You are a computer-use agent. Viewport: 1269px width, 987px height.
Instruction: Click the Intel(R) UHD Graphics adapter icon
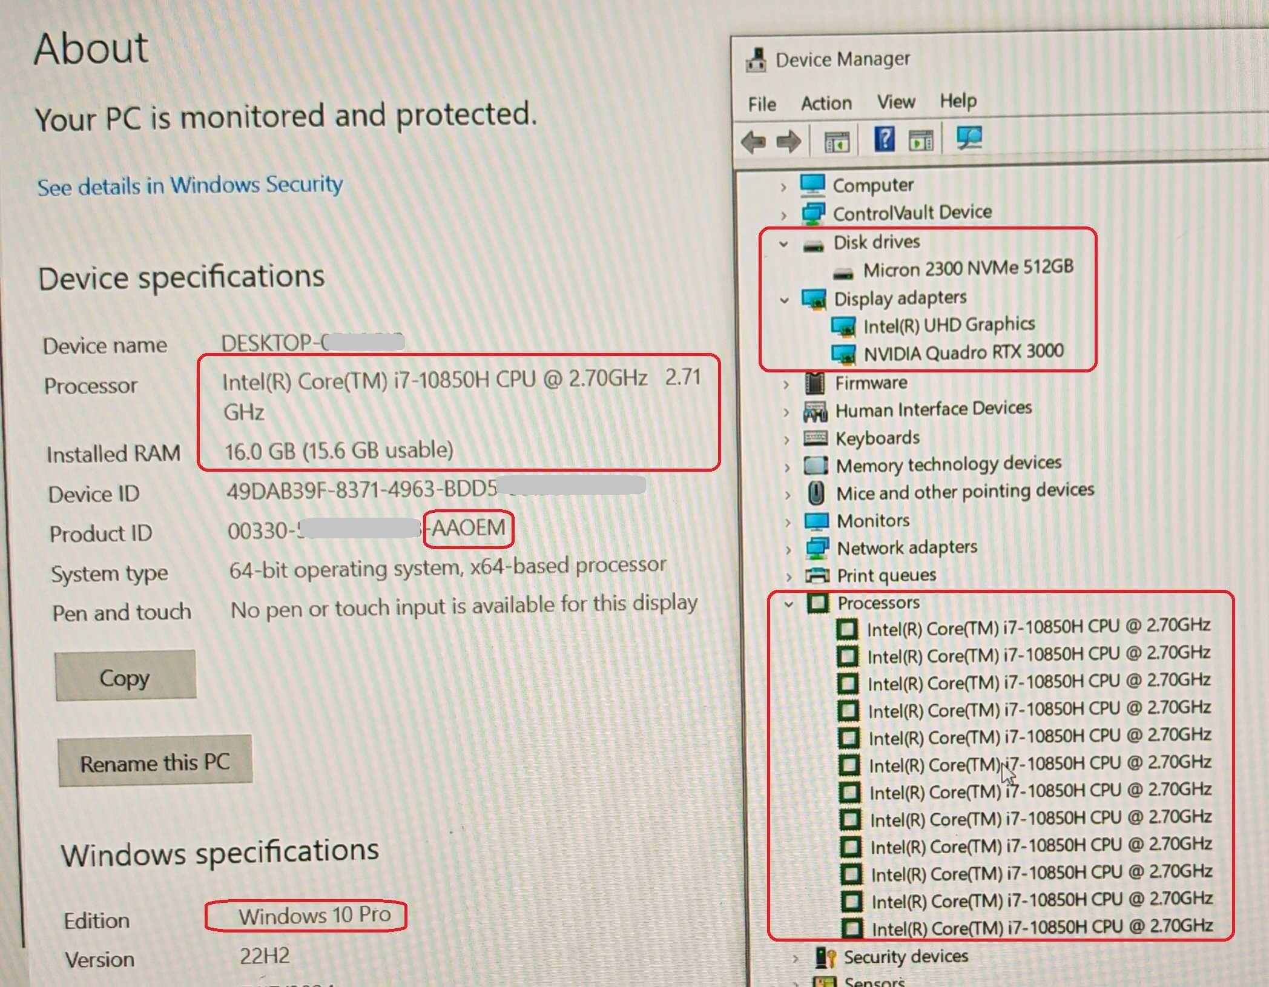pyautogui.click(x=843, y=326)
